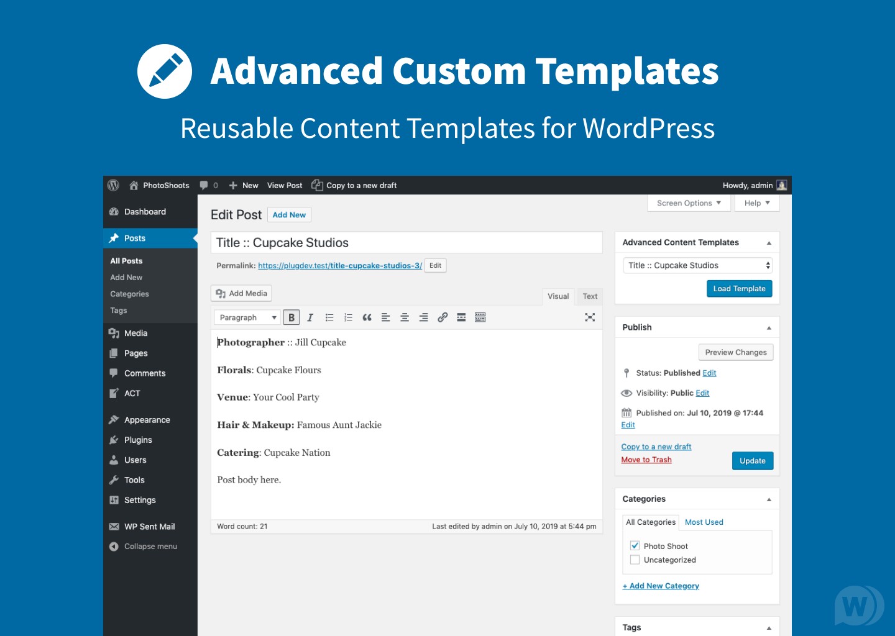The width and height of the screenshot is (895, 636).
Task: Insert a numbered list
Action: tap(348, 317)
